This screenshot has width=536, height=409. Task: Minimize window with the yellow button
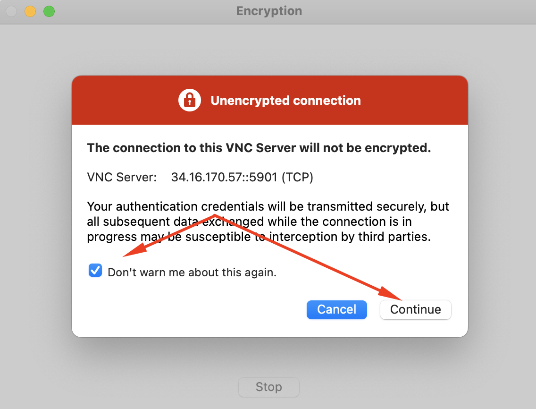tap(30, 11)
